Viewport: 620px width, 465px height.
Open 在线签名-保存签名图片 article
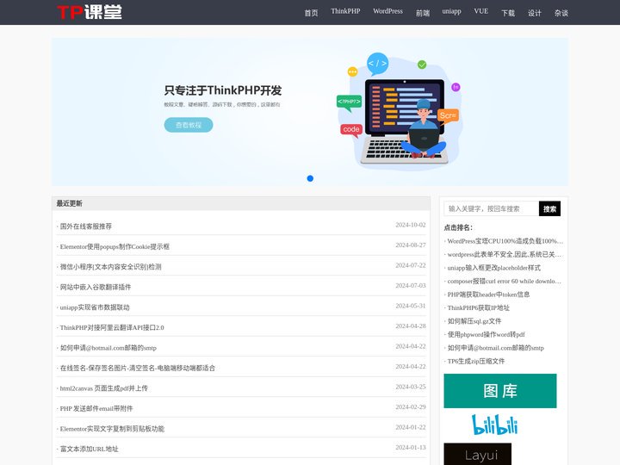tap(138, 368)
